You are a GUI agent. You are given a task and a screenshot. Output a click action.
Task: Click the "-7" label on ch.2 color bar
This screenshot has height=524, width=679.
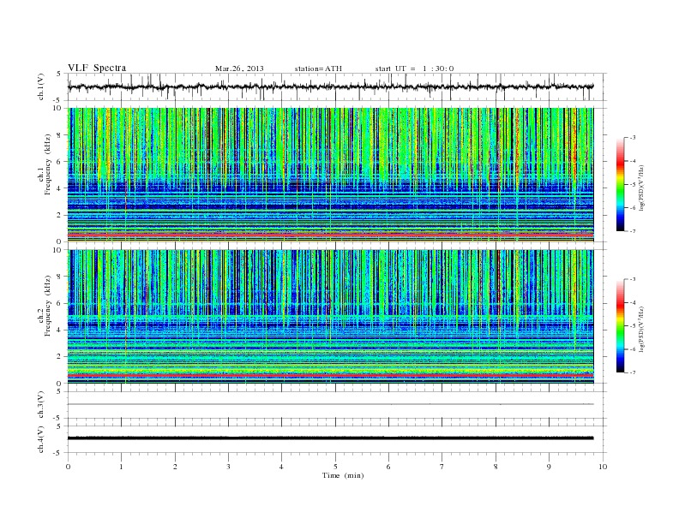[x=633, y=372]
